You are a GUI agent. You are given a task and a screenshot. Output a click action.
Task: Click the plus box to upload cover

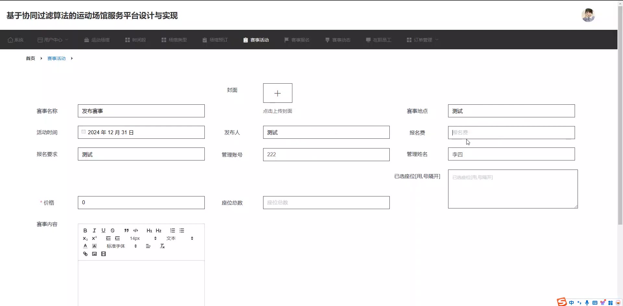[x=277, y=93]
